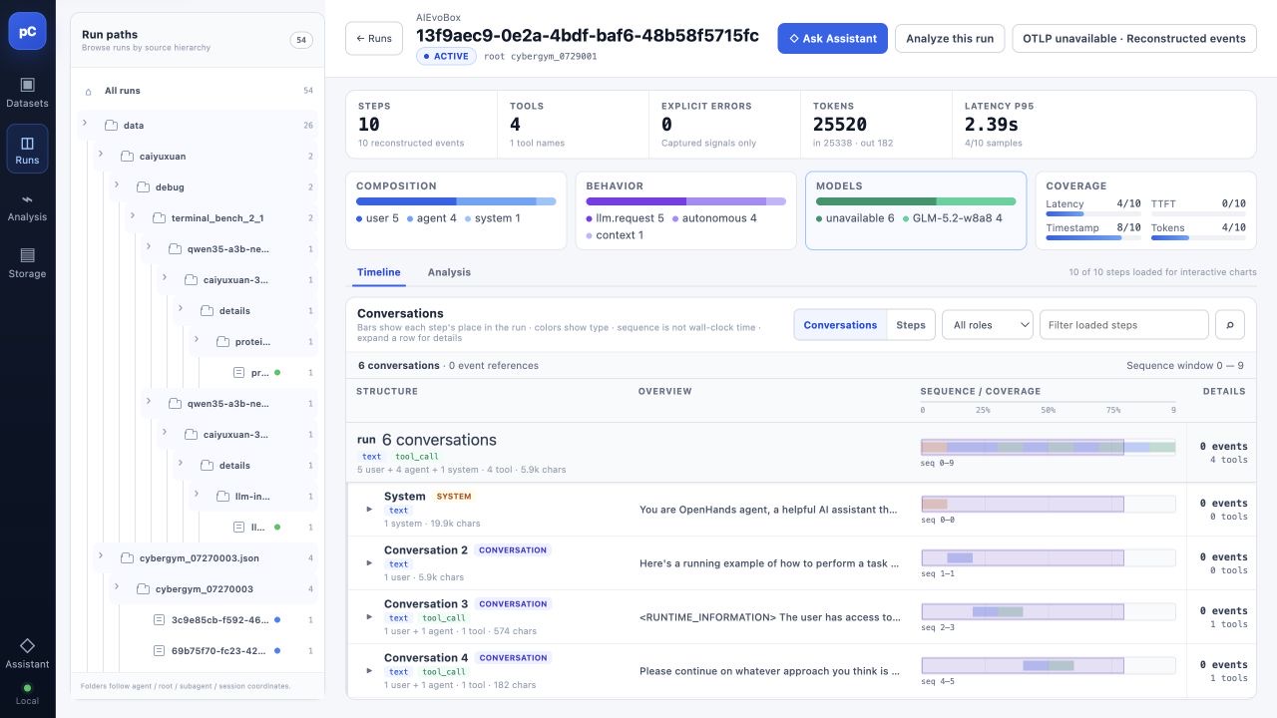Open the All roles dropdown
This screenshot has width=1277, height=718.
click(x=987, y=325)
